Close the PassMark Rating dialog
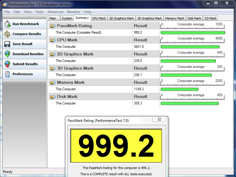The width and height of the screenshot is (236, 177). pyautogui.click(x=159, y=119)
